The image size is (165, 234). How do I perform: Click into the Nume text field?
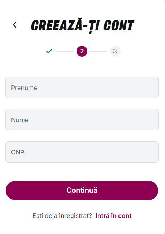coord(82,120)
